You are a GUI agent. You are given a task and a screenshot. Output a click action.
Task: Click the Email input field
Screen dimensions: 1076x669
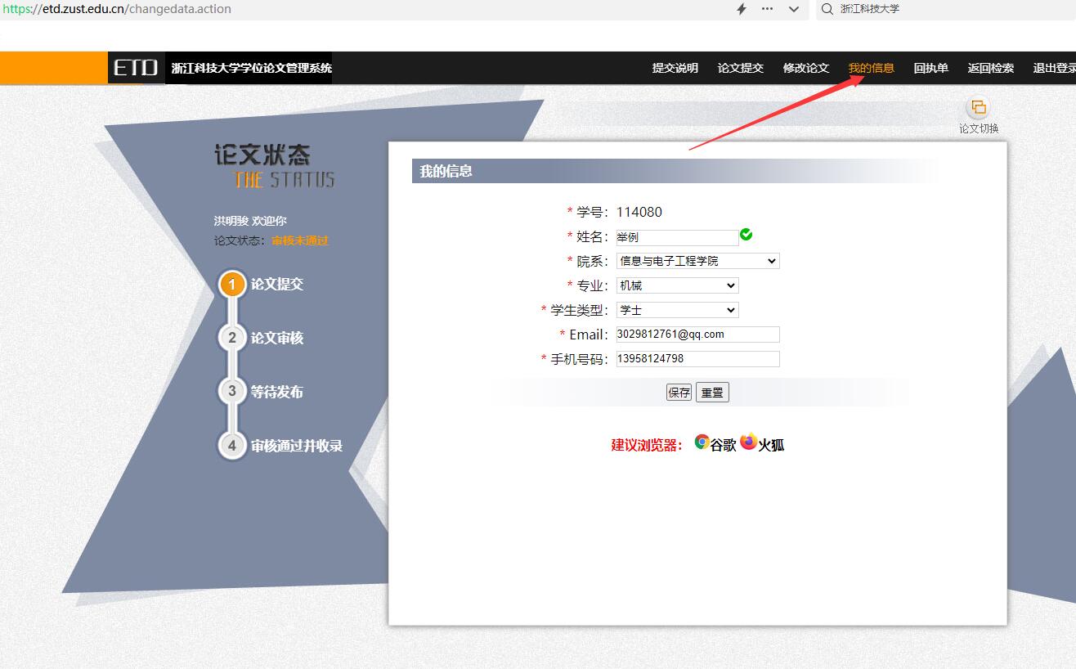coord(697,334)
